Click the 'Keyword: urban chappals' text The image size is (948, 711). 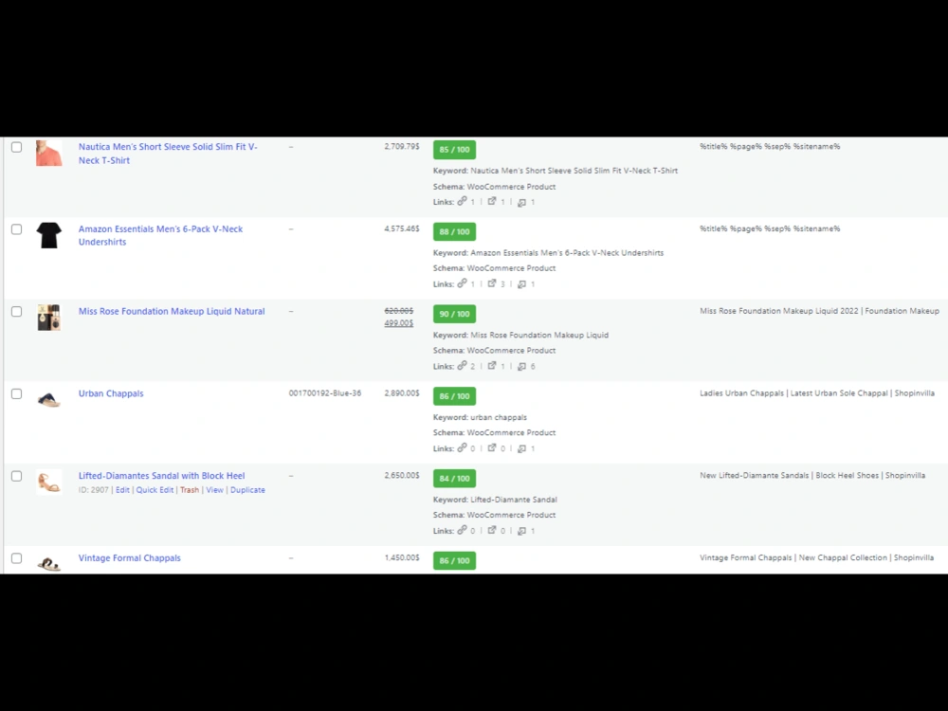[480, 417]
